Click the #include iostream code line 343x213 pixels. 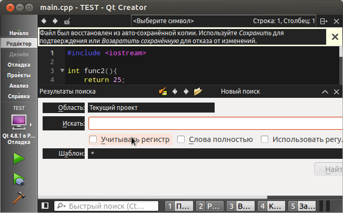click(x=107, y=53)
